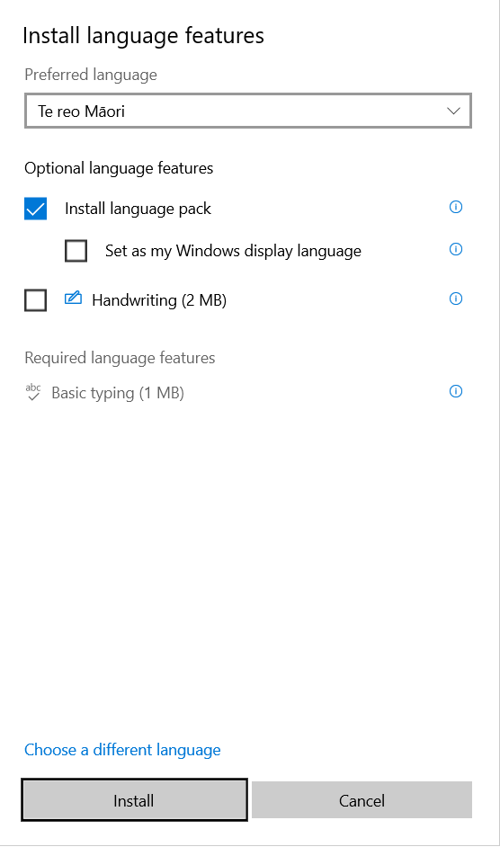Click the Basic typing (1 MB) entry

click(x=118, y=393)
